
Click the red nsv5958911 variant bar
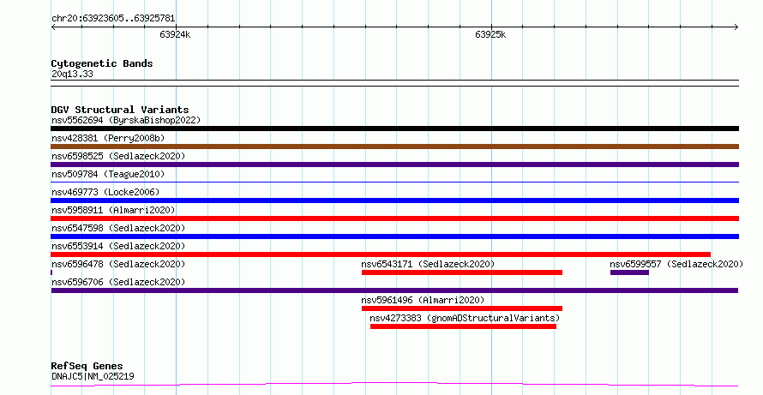[394, 218]
